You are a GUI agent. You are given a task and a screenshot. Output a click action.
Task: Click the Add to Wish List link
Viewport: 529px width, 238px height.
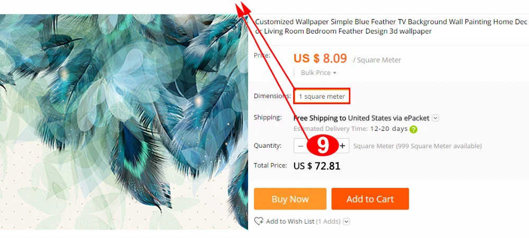coord(290,222)
